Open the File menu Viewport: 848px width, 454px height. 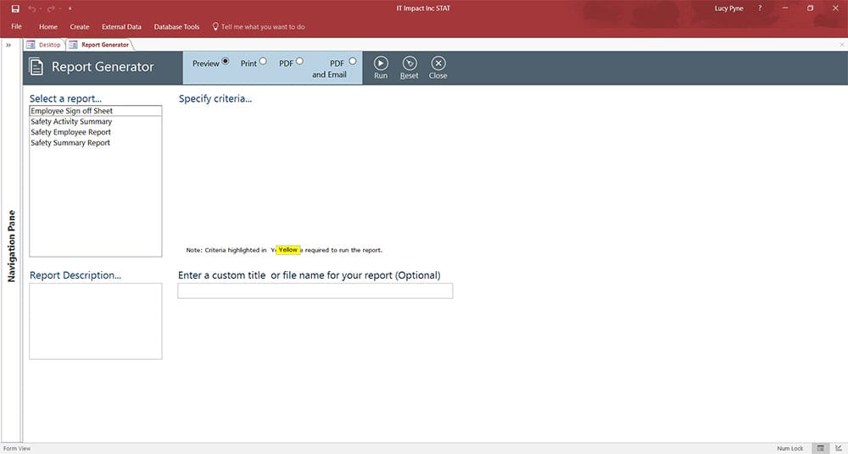coord(17,26)
